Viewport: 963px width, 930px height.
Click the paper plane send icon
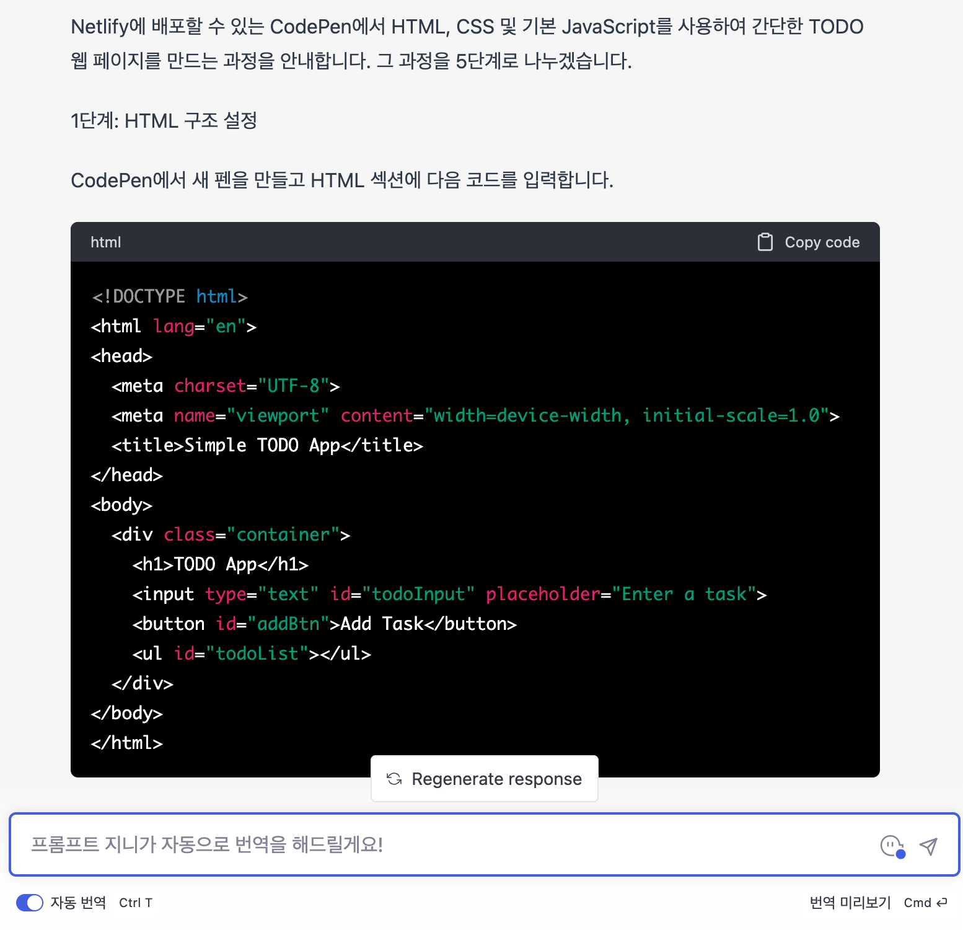[x=928, y=846]
